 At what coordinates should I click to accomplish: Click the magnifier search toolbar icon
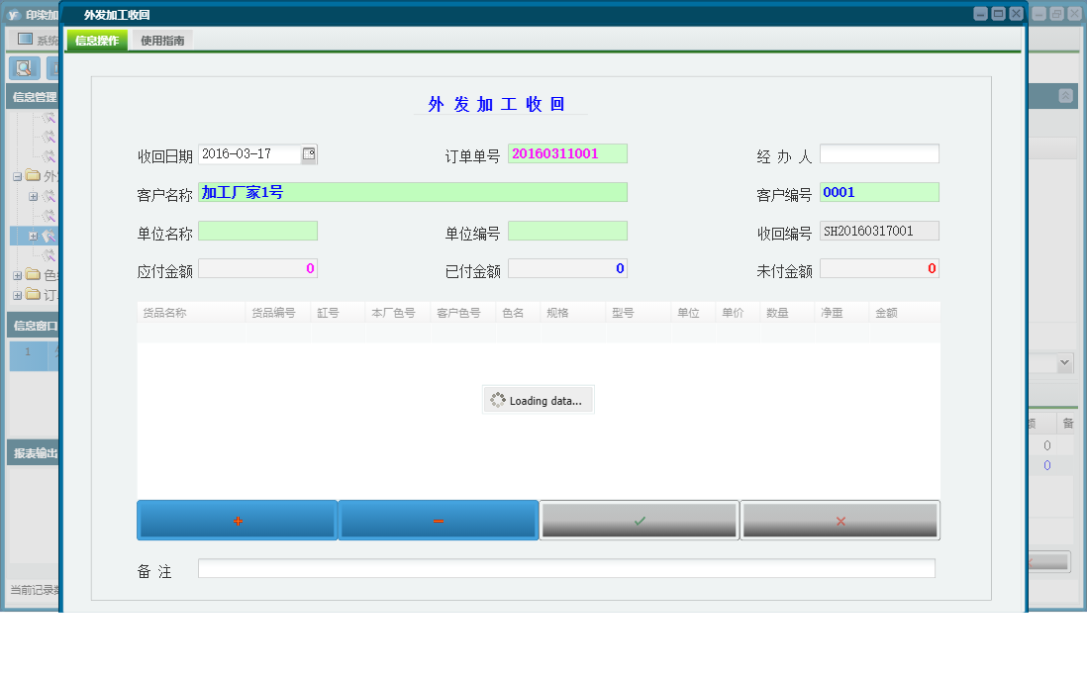(24, 68)
